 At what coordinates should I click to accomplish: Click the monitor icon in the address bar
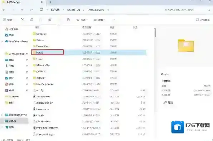click(41, 10)
